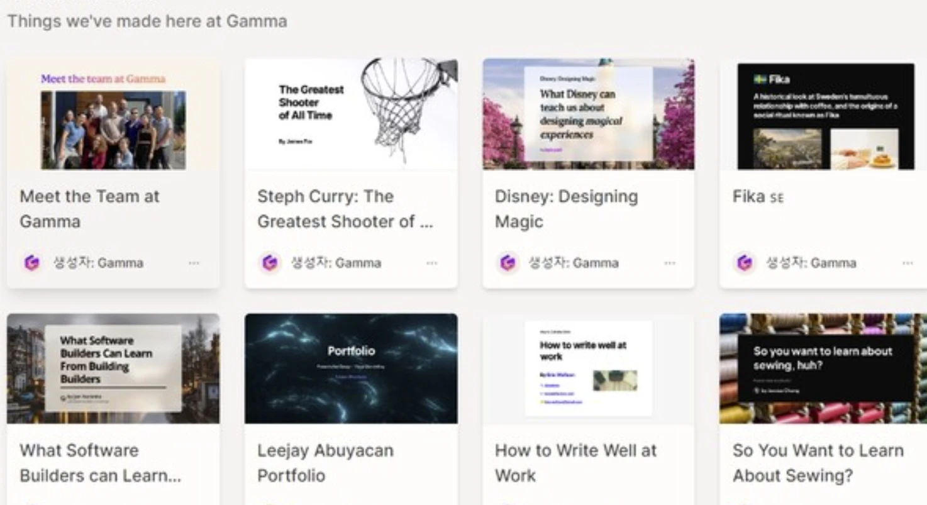927x505 pixels.
Task: Open the sewing thread spools thumbnail
Action: (825, 369)
